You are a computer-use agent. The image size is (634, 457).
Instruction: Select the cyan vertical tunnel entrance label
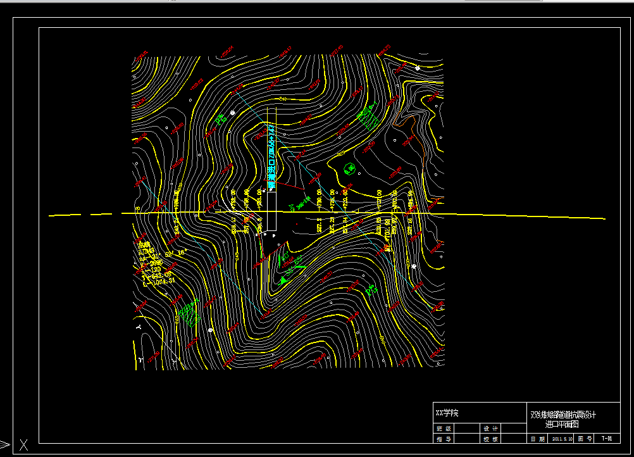[271, 157]
